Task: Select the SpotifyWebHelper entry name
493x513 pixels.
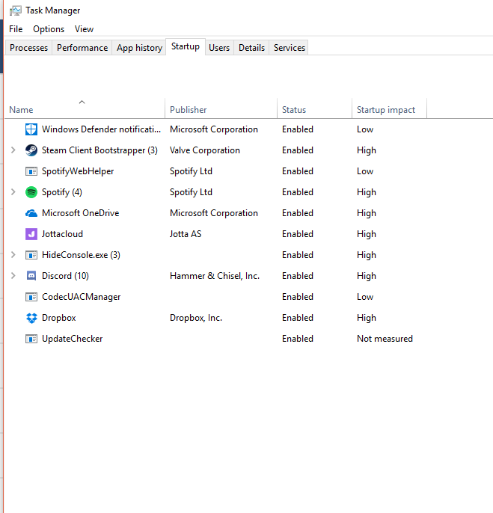Action: 78,171
